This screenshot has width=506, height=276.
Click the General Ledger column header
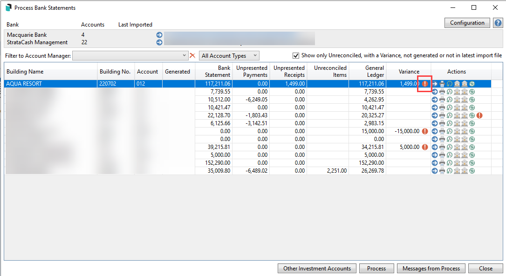click(x=368, y=72)
